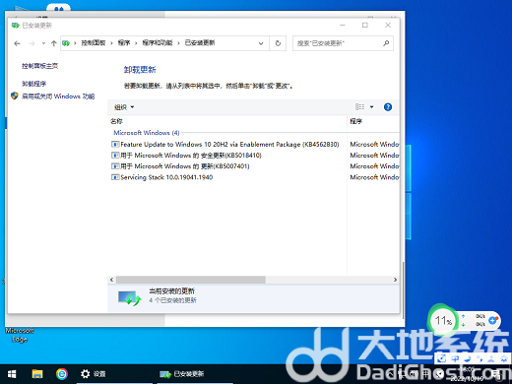Expand more view options arrow
The height and width of the screenshot is (384, 512).
[x=372, y=107]
